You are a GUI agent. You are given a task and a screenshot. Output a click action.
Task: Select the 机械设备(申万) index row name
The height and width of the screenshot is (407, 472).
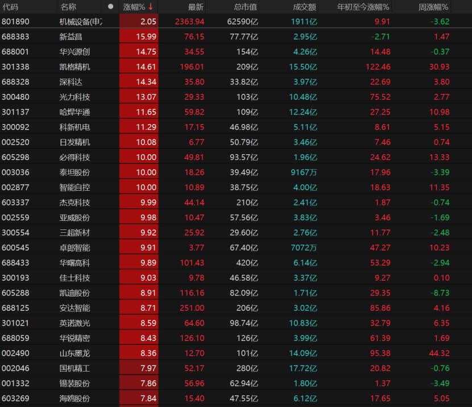point(81,22)
